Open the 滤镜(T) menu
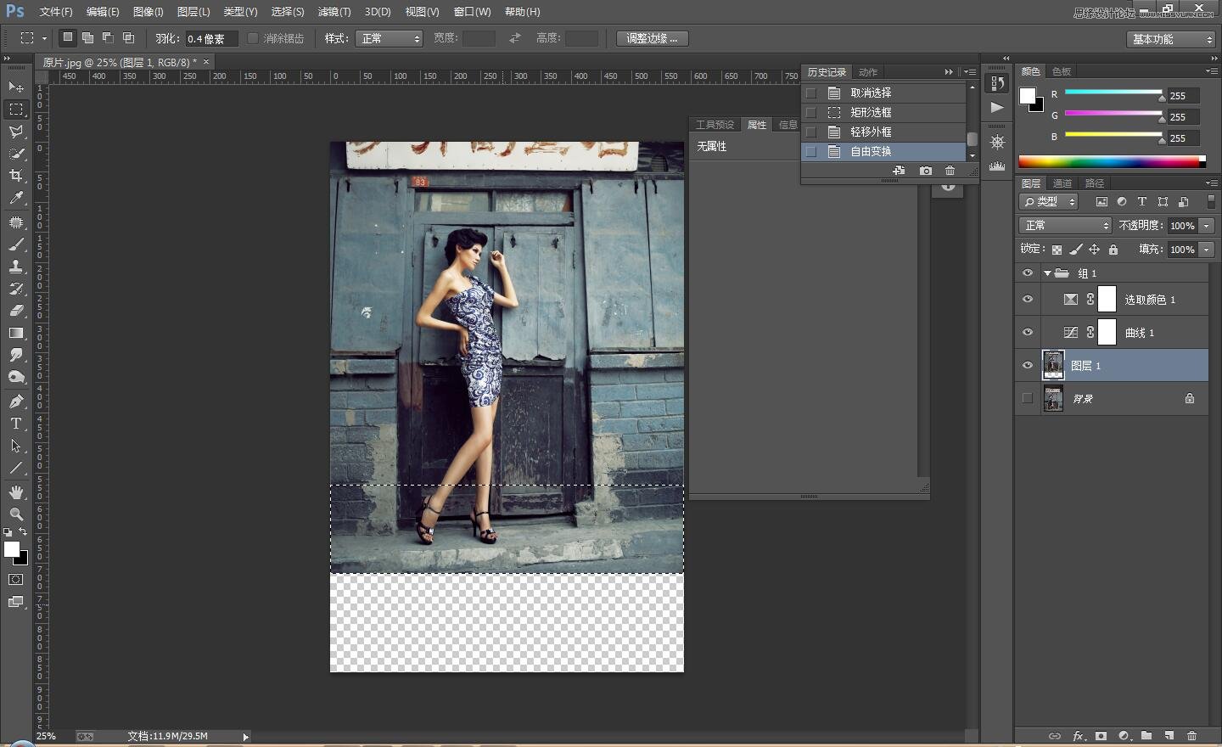This screenshot has width=1222, height=747. pos(334,12)
